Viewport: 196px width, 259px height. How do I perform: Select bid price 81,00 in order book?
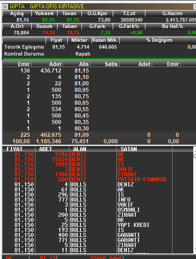click(x=81, y=84)
